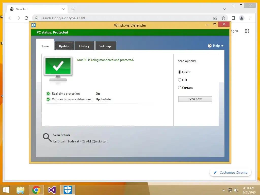The height and width of the screenshot is (195, 260).
Task: Click the Real-time protection green check icon
Action: [48, 94]
